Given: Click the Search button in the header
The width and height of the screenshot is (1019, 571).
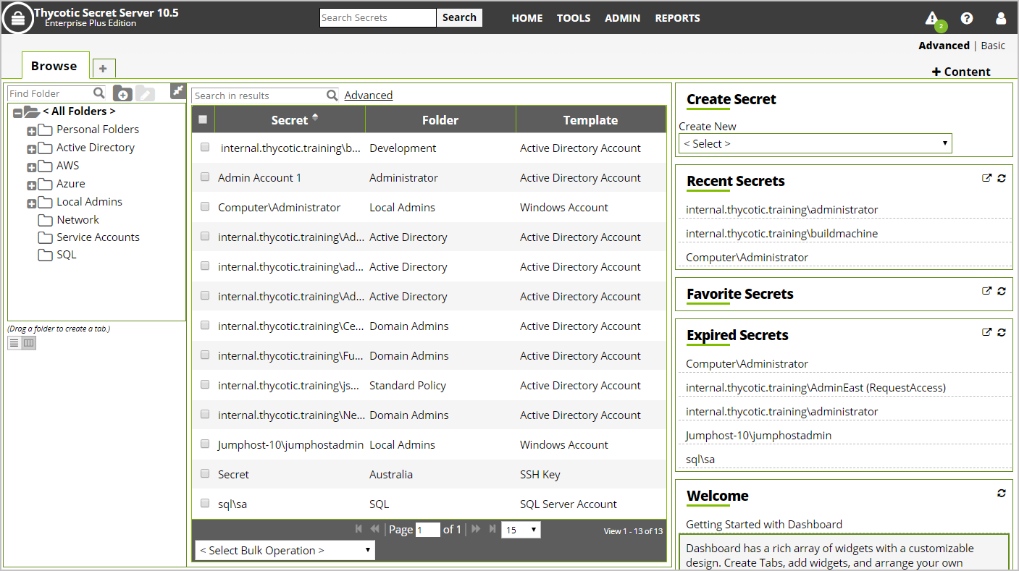Looking at the screenshot, I should tap(459, 17).
